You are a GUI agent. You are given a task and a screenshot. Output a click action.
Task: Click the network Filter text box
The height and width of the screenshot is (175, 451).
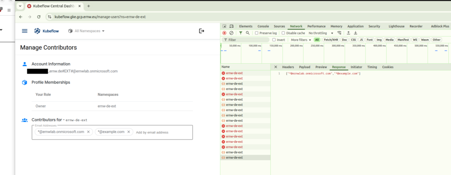245,40
